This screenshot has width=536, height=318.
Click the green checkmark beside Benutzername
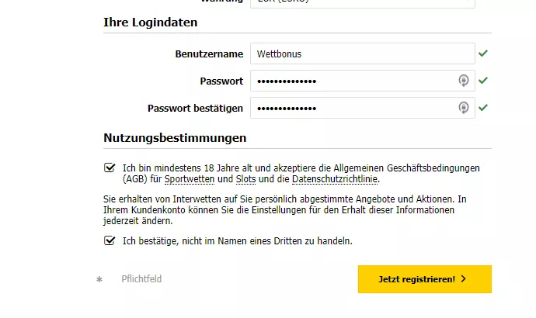click(x=483, y=54)
